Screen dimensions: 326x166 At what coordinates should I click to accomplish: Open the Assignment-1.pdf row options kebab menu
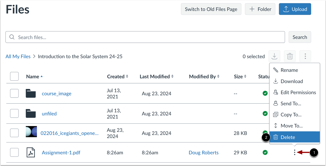(294, 153)
